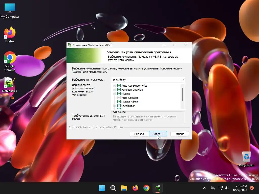Image resolution: width=259 pixels, height=194 pixels.
Task: Select the 'Auto-Updater' label
Action: coord(130,98)
